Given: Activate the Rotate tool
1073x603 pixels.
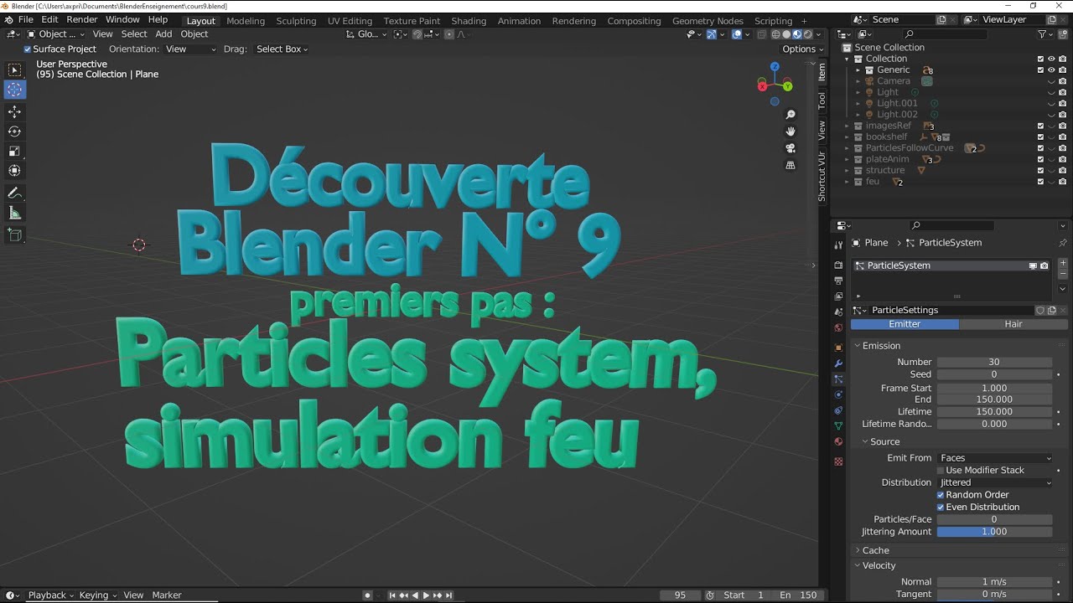Looking at the screenshot, I should click(x=15, y=131).
